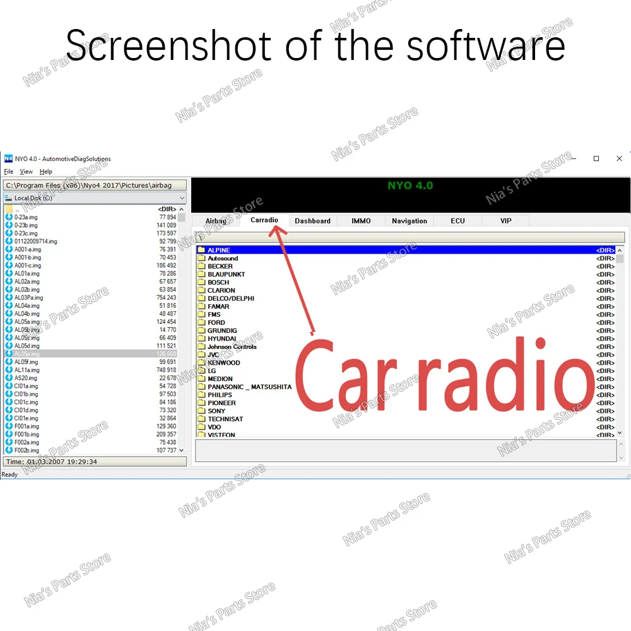This screenshot has height=631, width=631.
Task: Select file A001-b.img
Action: pyautogui.click(x=91, y=257)
